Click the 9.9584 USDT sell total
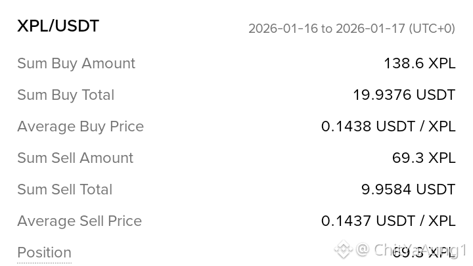Image resolution: width=473 pixels, height=266 pixels. (x=408, y=190)
